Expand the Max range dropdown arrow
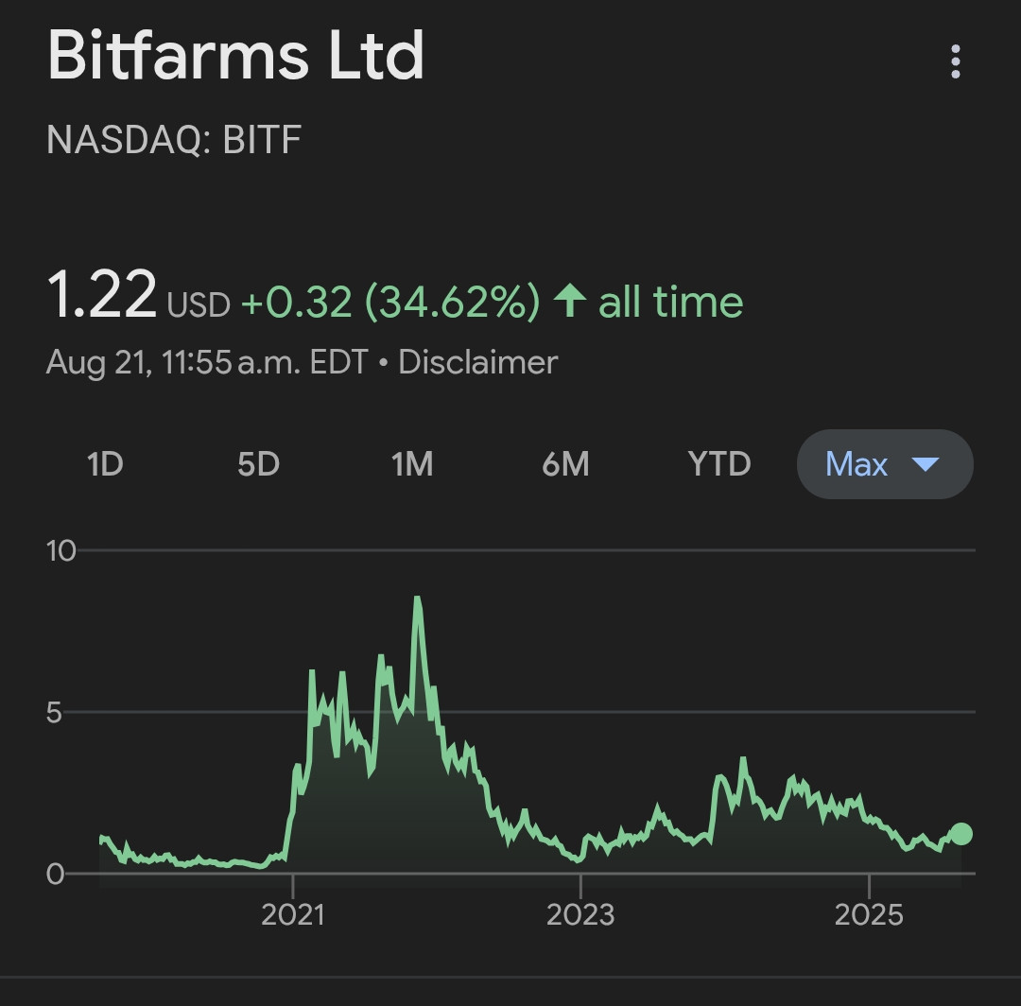Image resolution: width=1021 pixels, height=1006 pixels. 925,464
